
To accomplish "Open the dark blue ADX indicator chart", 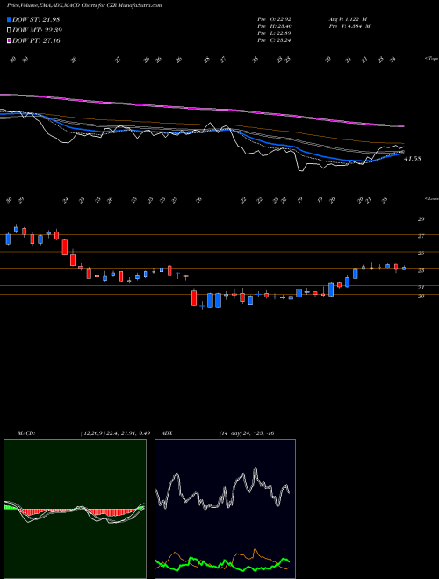I will point(225,509).
